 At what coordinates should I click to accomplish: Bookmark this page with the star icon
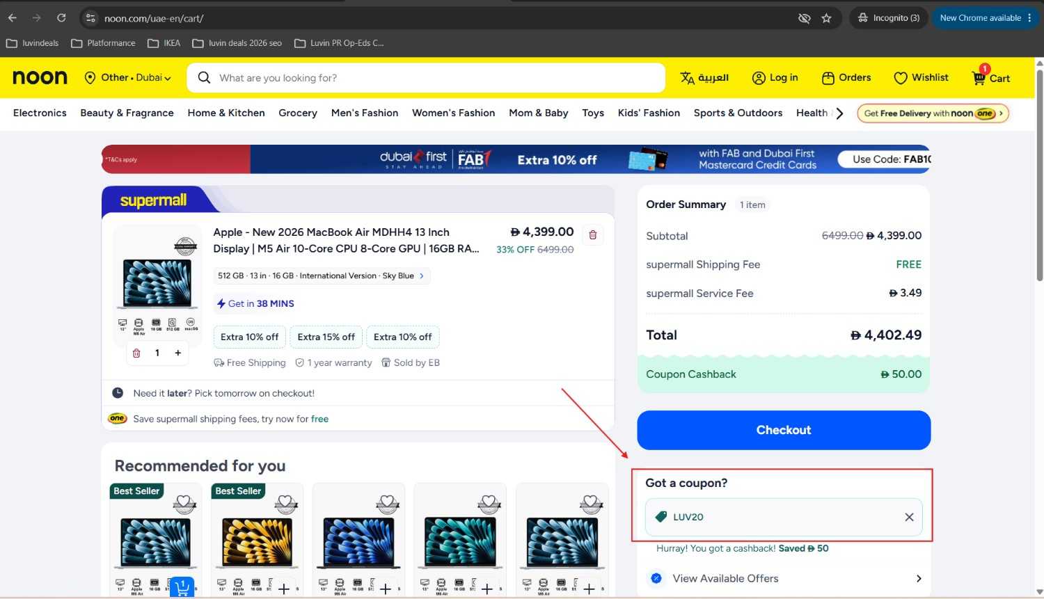click(826, 18)
